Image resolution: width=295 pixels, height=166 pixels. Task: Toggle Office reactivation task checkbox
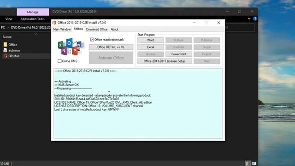tap(92, 40)
